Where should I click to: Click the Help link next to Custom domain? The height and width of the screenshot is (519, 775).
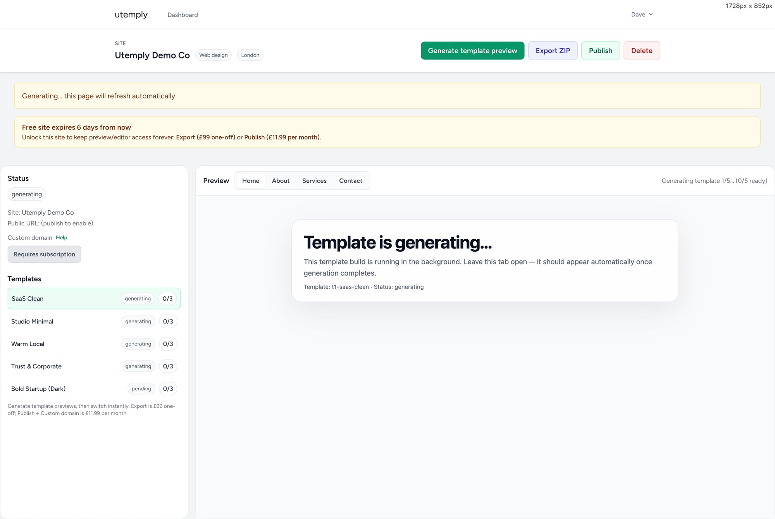click(x=61, y=237)
